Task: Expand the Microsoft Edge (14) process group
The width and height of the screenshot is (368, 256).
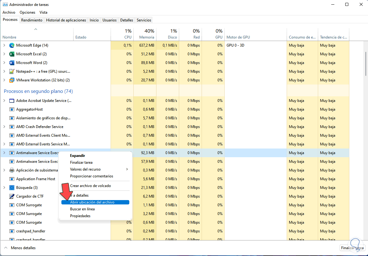Action: tap(4, 45)
